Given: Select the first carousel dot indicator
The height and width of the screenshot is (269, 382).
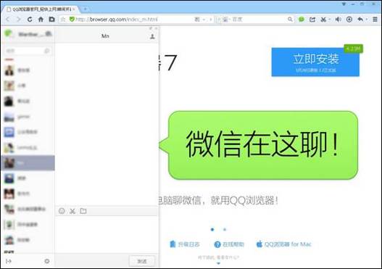Looking at the screenshot, I should click(212, 229).
